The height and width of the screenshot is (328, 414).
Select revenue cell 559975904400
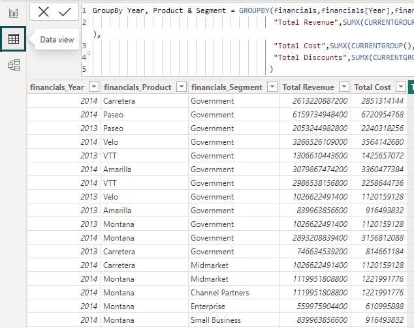[315, 306]
